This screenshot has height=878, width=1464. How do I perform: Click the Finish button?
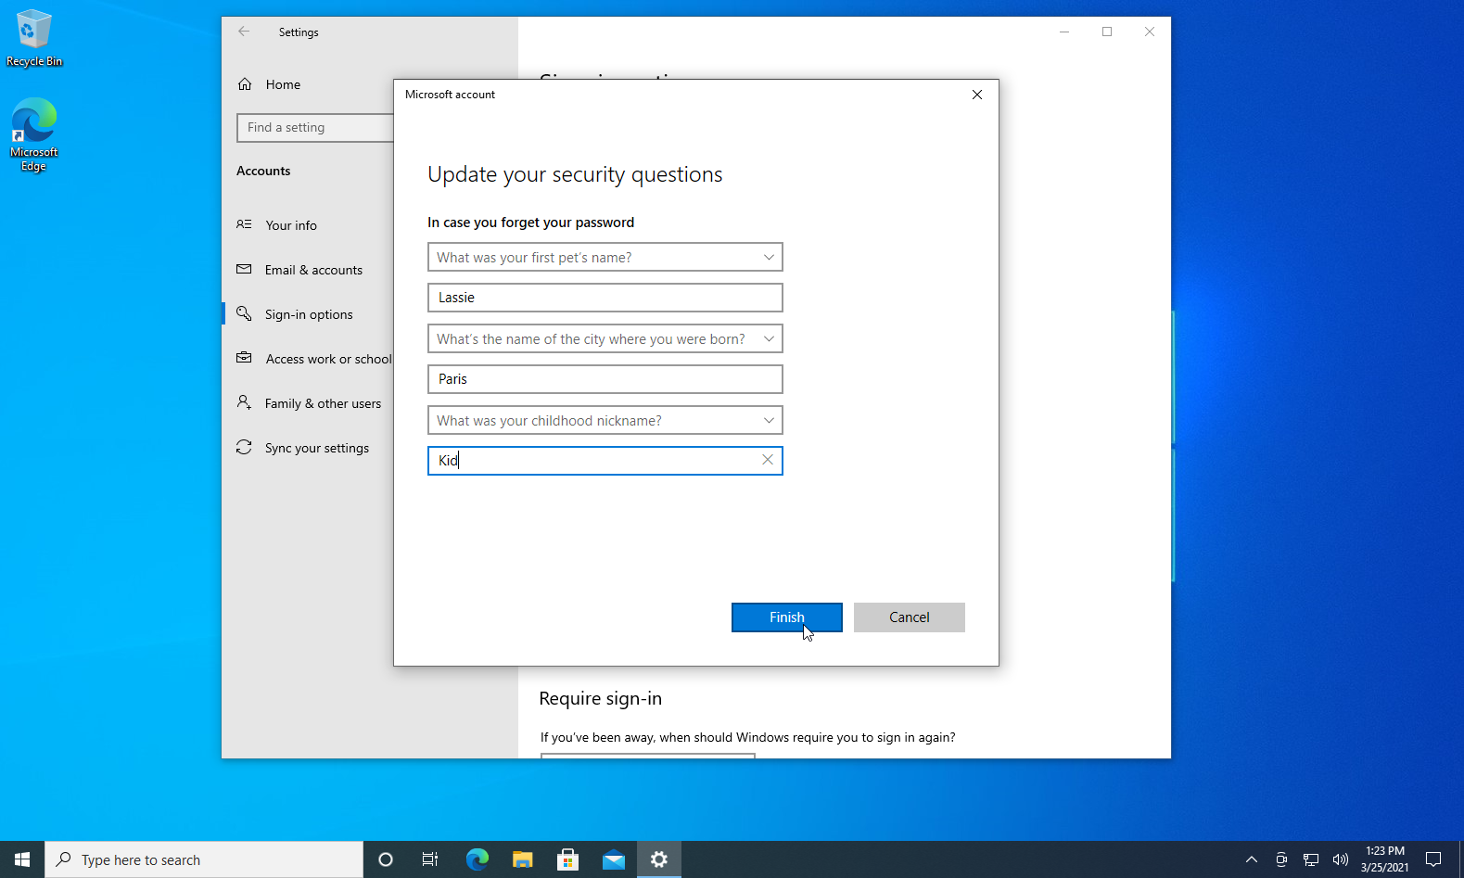point(787,617)
